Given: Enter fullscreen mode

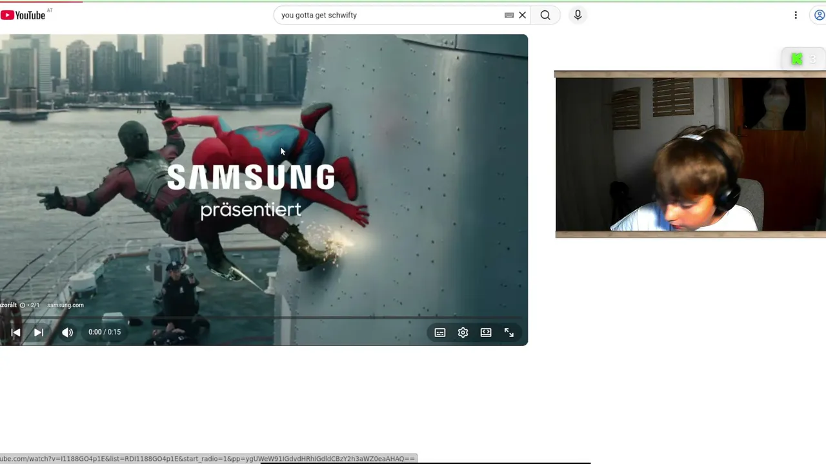Looking at the screenshot, I should pyautogui.click(x=509, y=333).
